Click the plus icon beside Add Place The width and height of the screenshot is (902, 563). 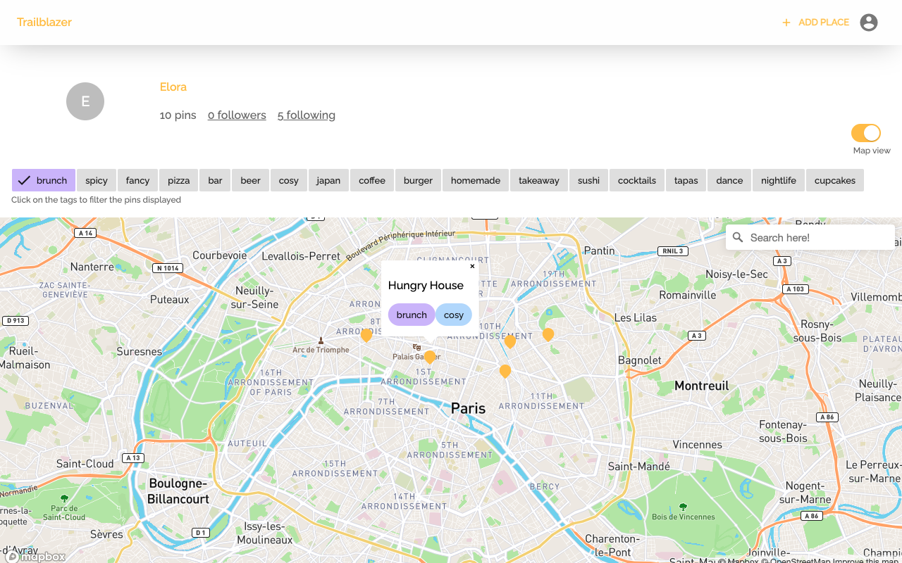(x=786, y=23)
